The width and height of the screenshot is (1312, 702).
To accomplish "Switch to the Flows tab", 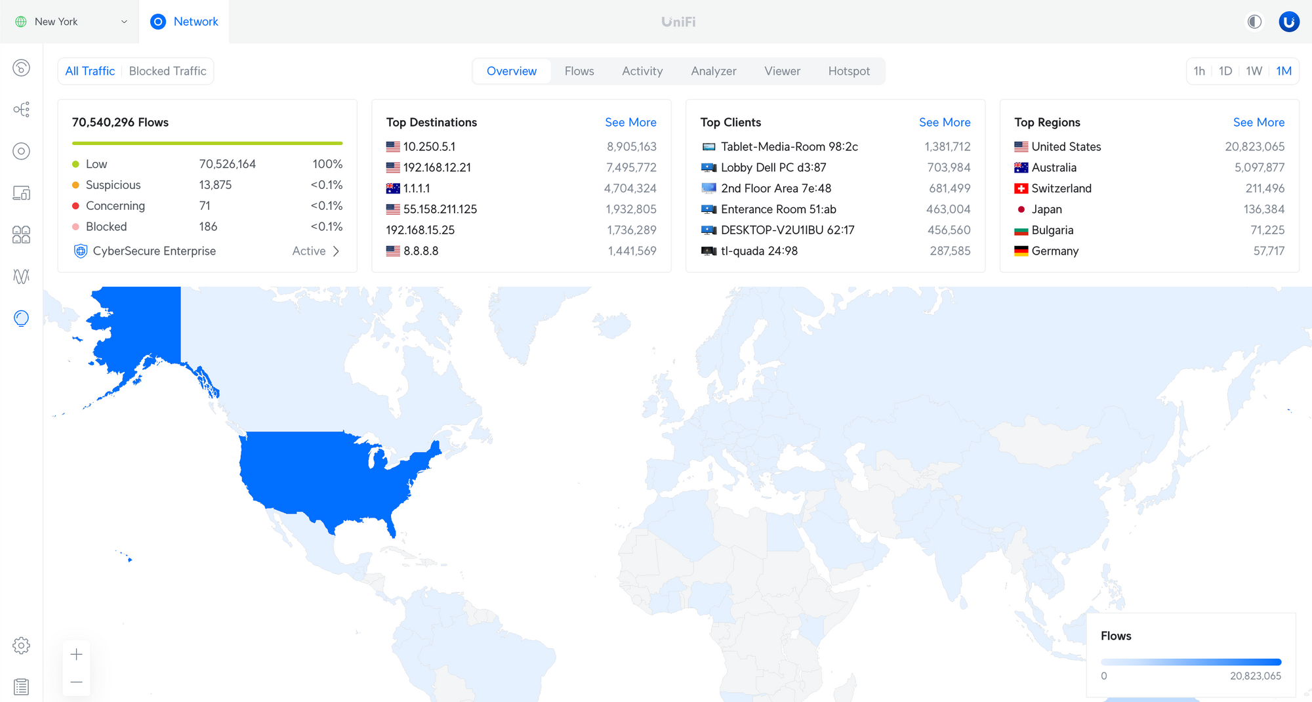I will pos(579,71).
